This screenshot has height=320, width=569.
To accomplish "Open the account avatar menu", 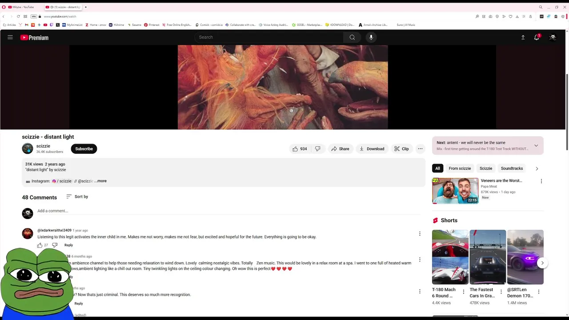I will [x=553, y=37].
